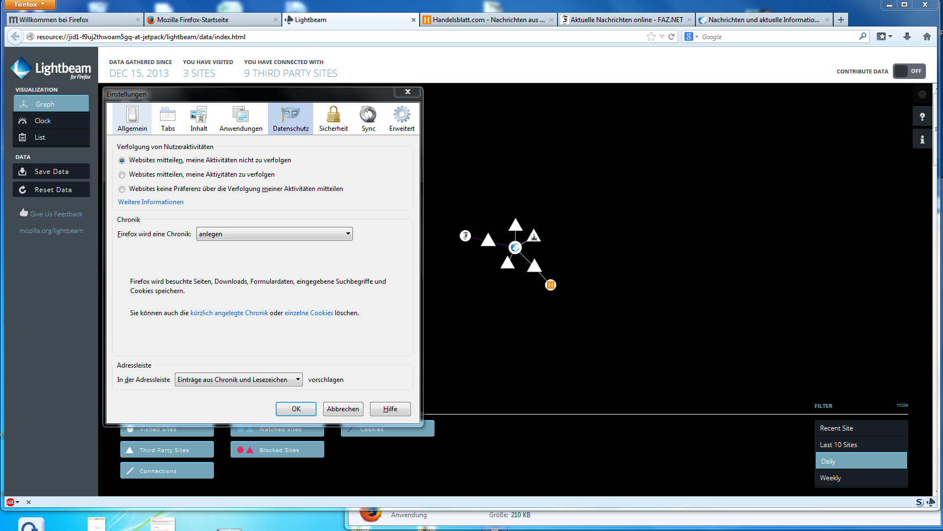The height and width of the screenshot is (531, 943).
Task: Toggle the Third Party Sites filter
Action: pyautogui.click(x=167, y=450)
